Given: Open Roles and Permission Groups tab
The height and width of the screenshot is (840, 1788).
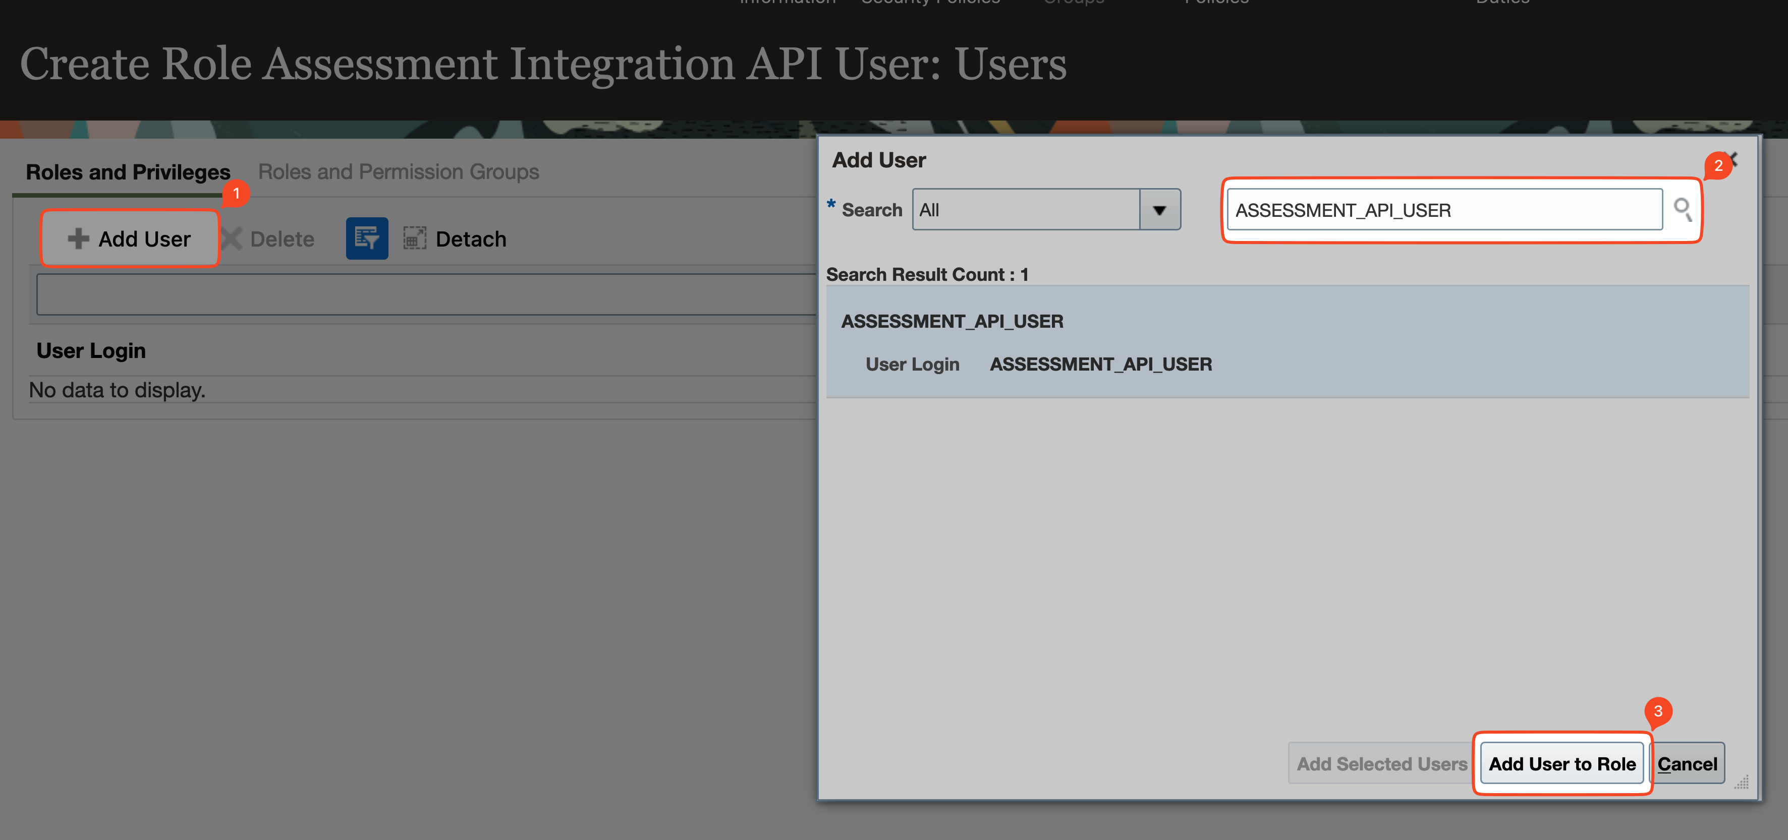Looking at the screenshot, I should pos(398,171).
